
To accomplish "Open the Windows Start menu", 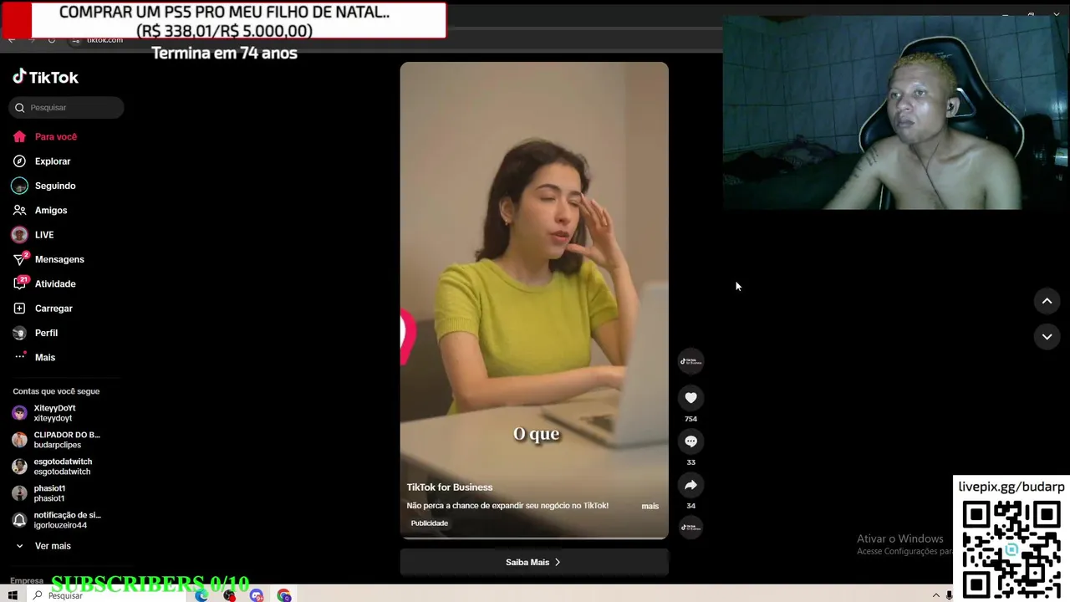I will coord(13,595).
